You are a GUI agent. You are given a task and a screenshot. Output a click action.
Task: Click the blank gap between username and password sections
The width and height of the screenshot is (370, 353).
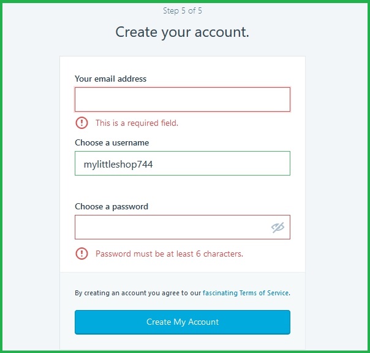(183, 188)
